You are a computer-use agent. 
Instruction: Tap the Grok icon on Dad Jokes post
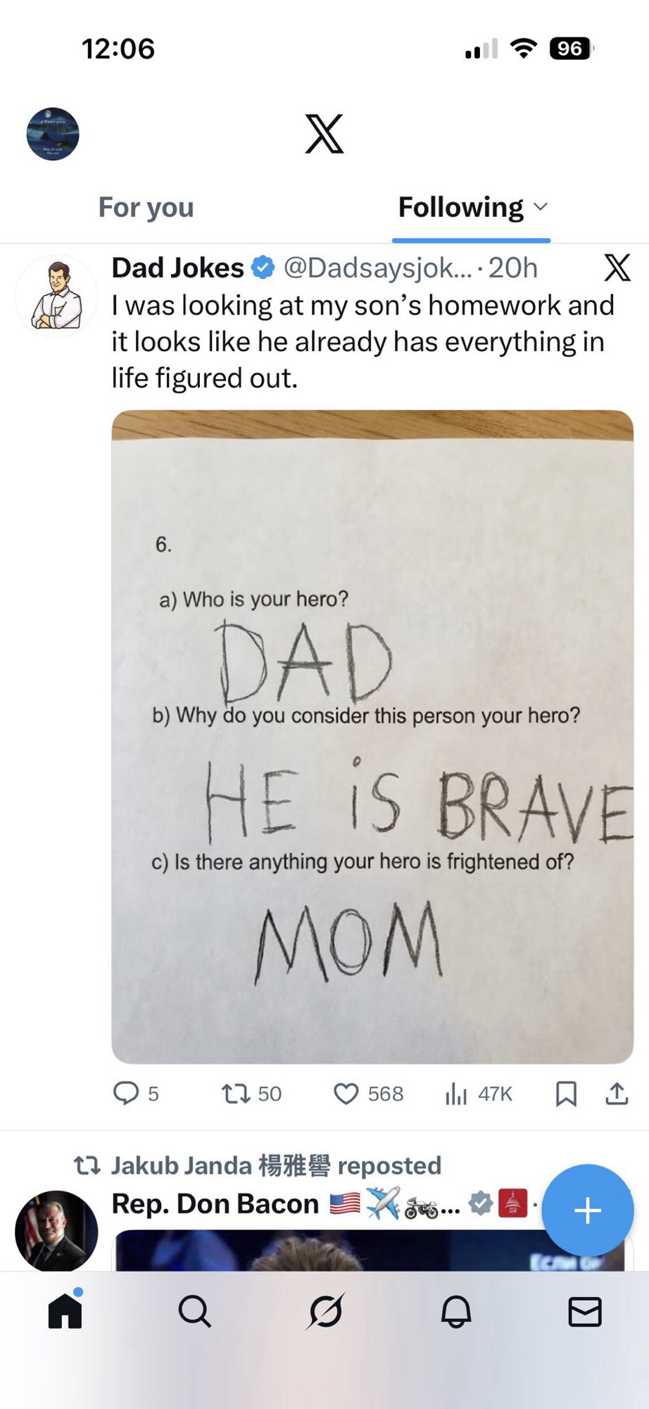coord(617,268)
